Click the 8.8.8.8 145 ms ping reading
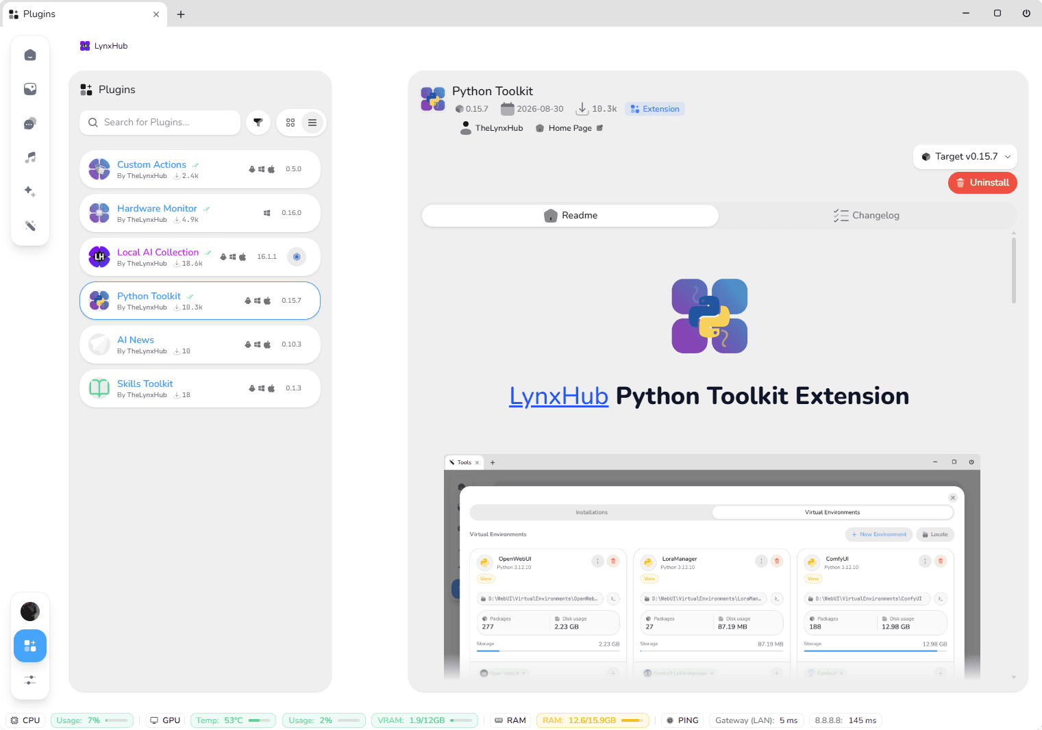The height and width of the screenshot is (730, 1042). tap(845, 720)
